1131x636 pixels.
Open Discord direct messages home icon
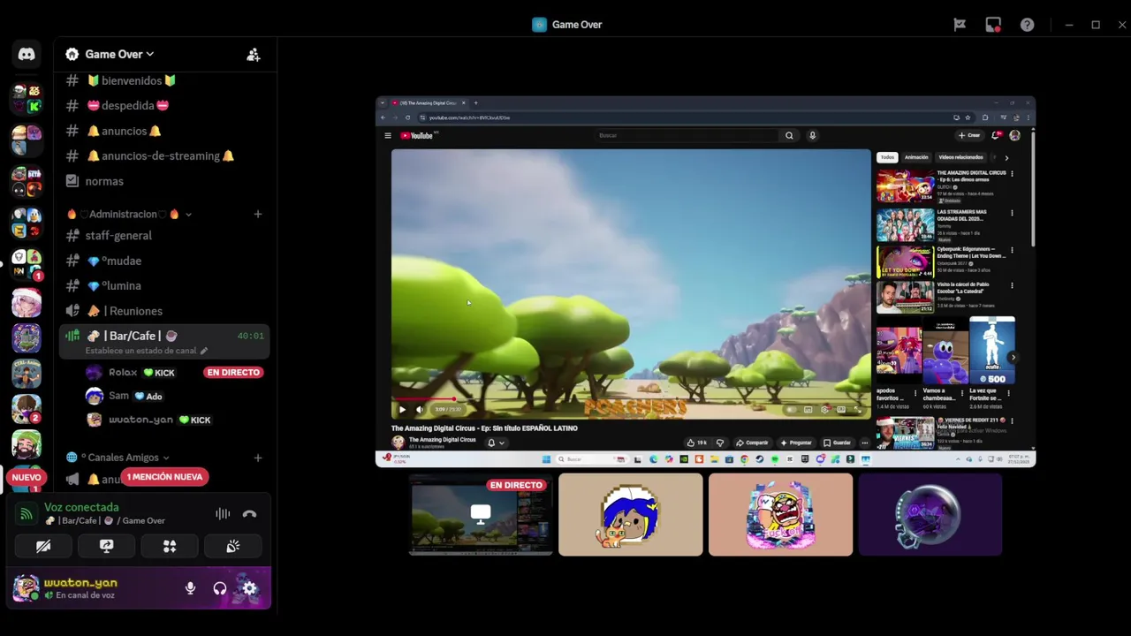pyautogui.click(x=27, y=54)
